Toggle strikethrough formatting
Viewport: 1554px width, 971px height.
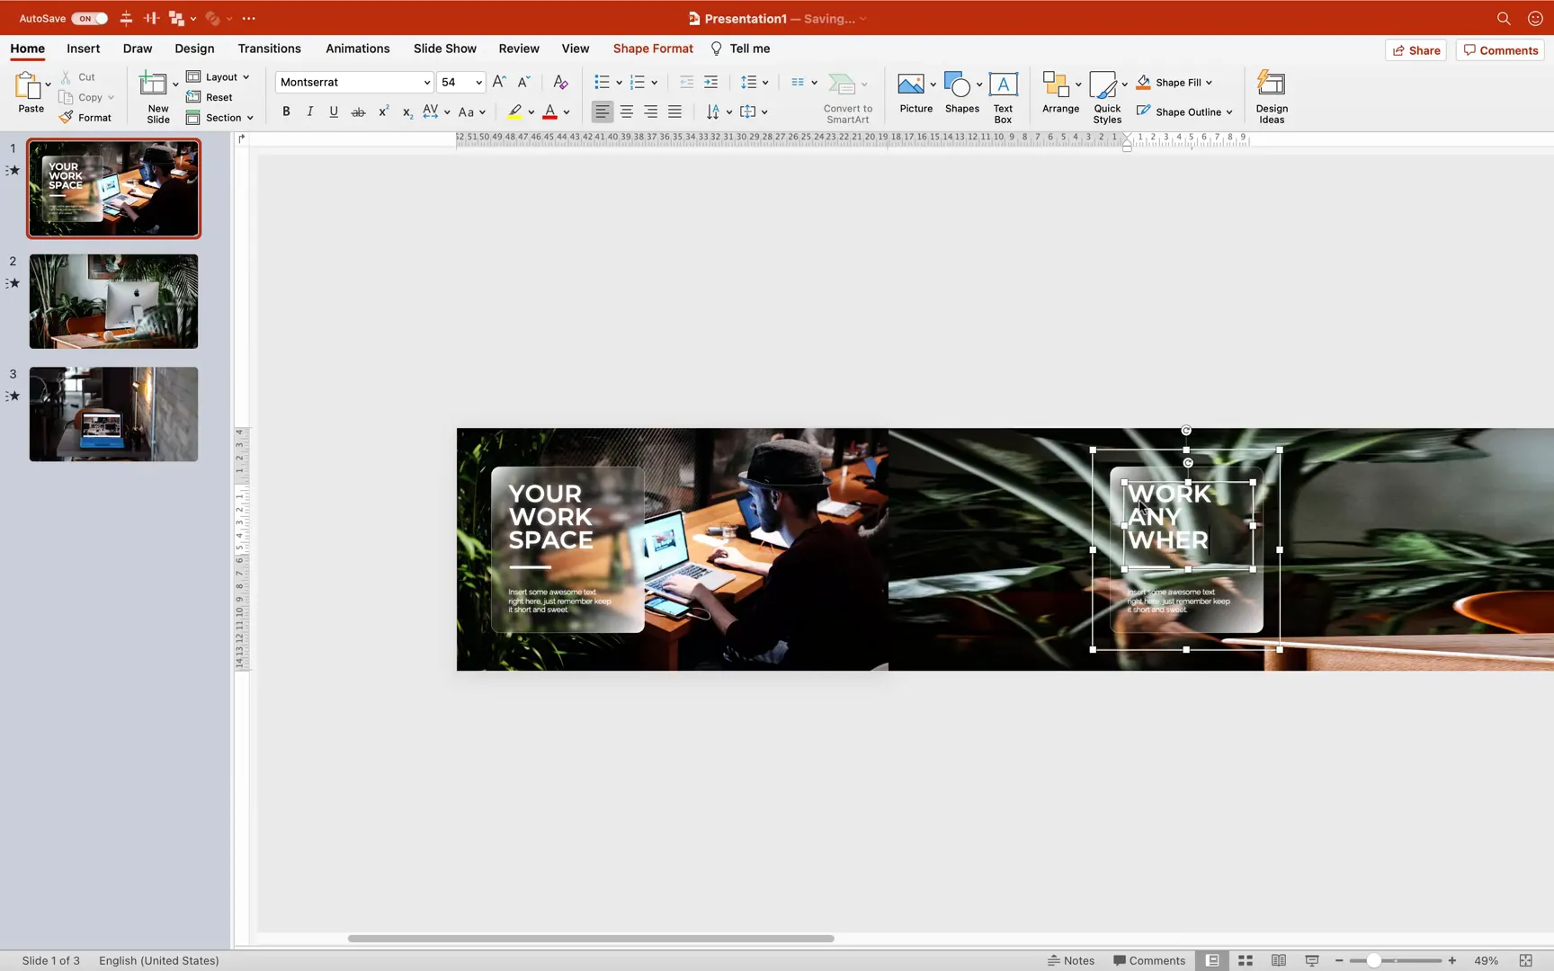(357, 111)
